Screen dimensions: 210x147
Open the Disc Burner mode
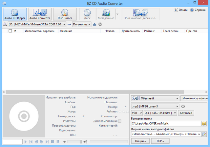65,14
